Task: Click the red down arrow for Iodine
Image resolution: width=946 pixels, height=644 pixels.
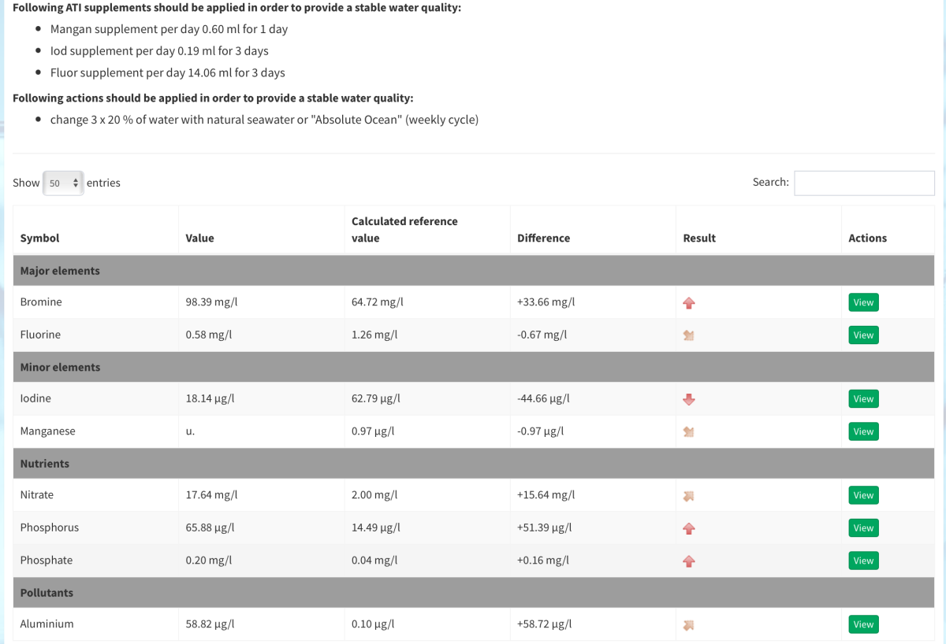Action: [x=689, y=399]
